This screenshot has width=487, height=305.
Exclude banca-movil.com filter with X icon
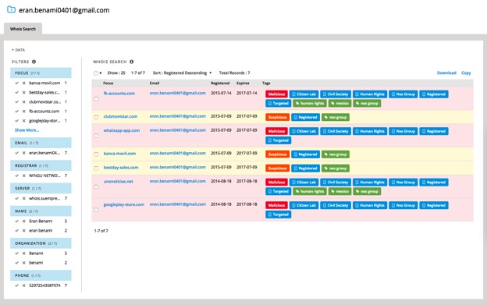[x=23, y=83]
